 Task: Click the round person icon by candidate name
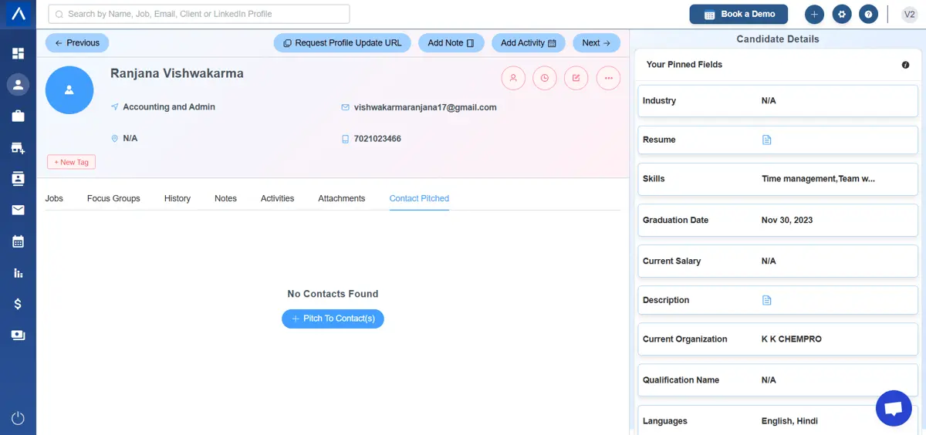(x=513, y=78)
